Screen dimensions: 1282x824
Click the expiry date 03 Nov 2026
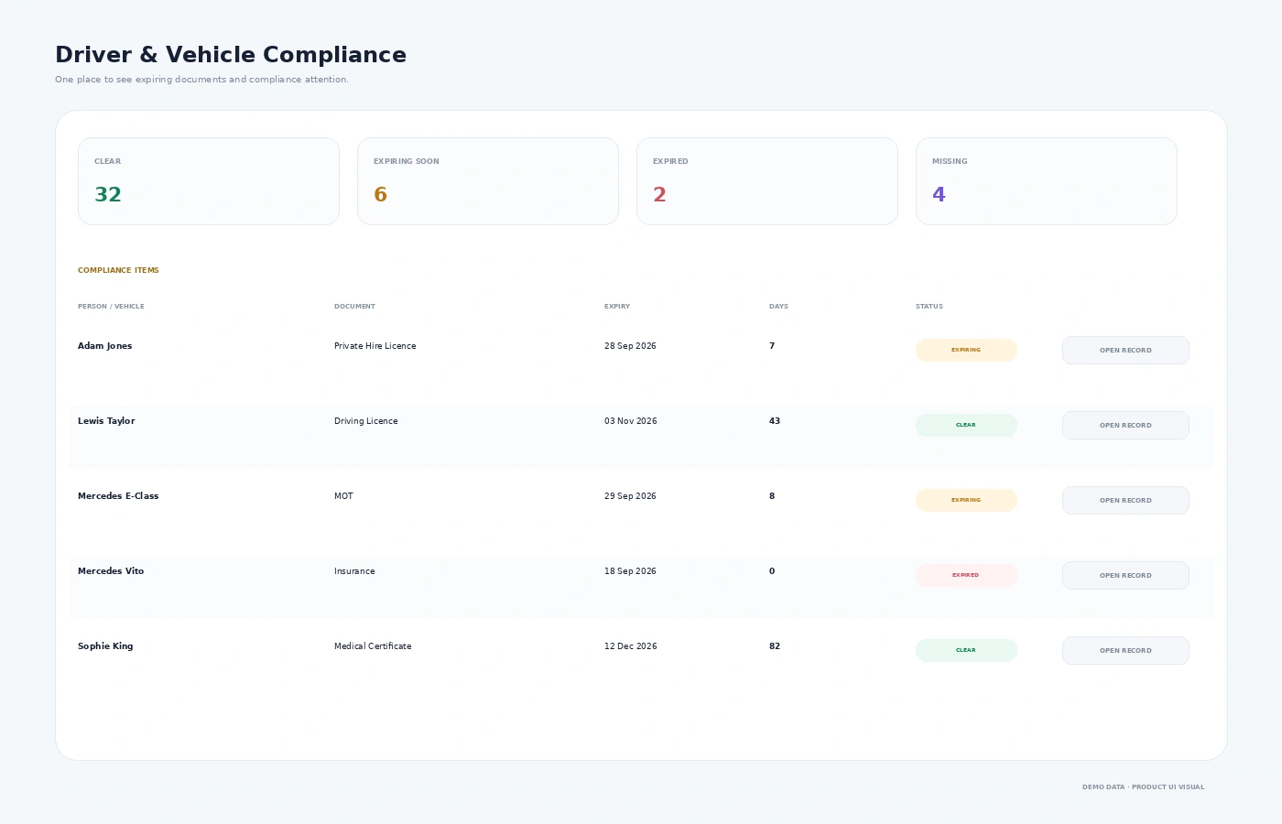[630, 421]
